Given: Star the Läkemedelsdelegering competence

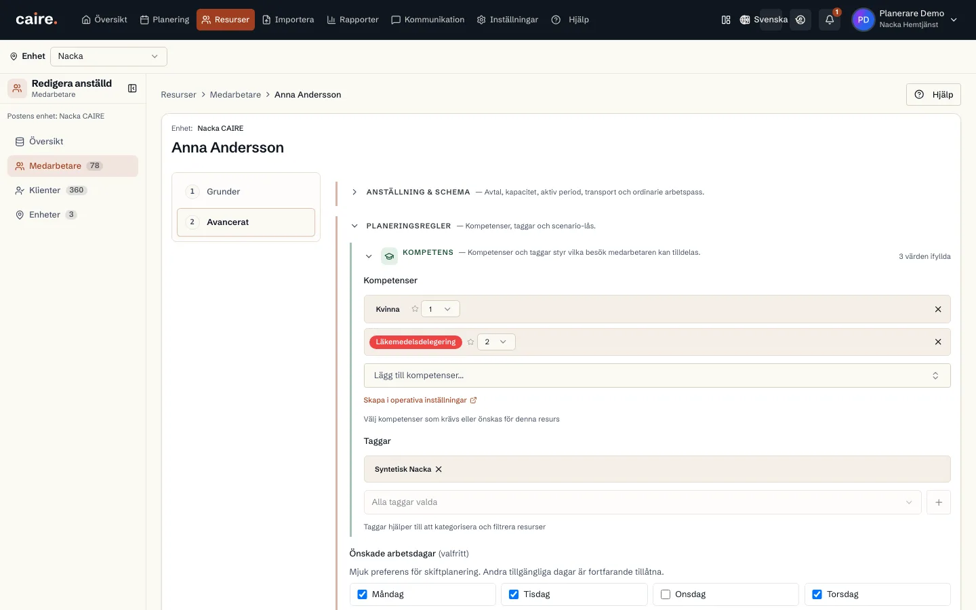Looking at the screenshot, I should [x=470, y=342].
